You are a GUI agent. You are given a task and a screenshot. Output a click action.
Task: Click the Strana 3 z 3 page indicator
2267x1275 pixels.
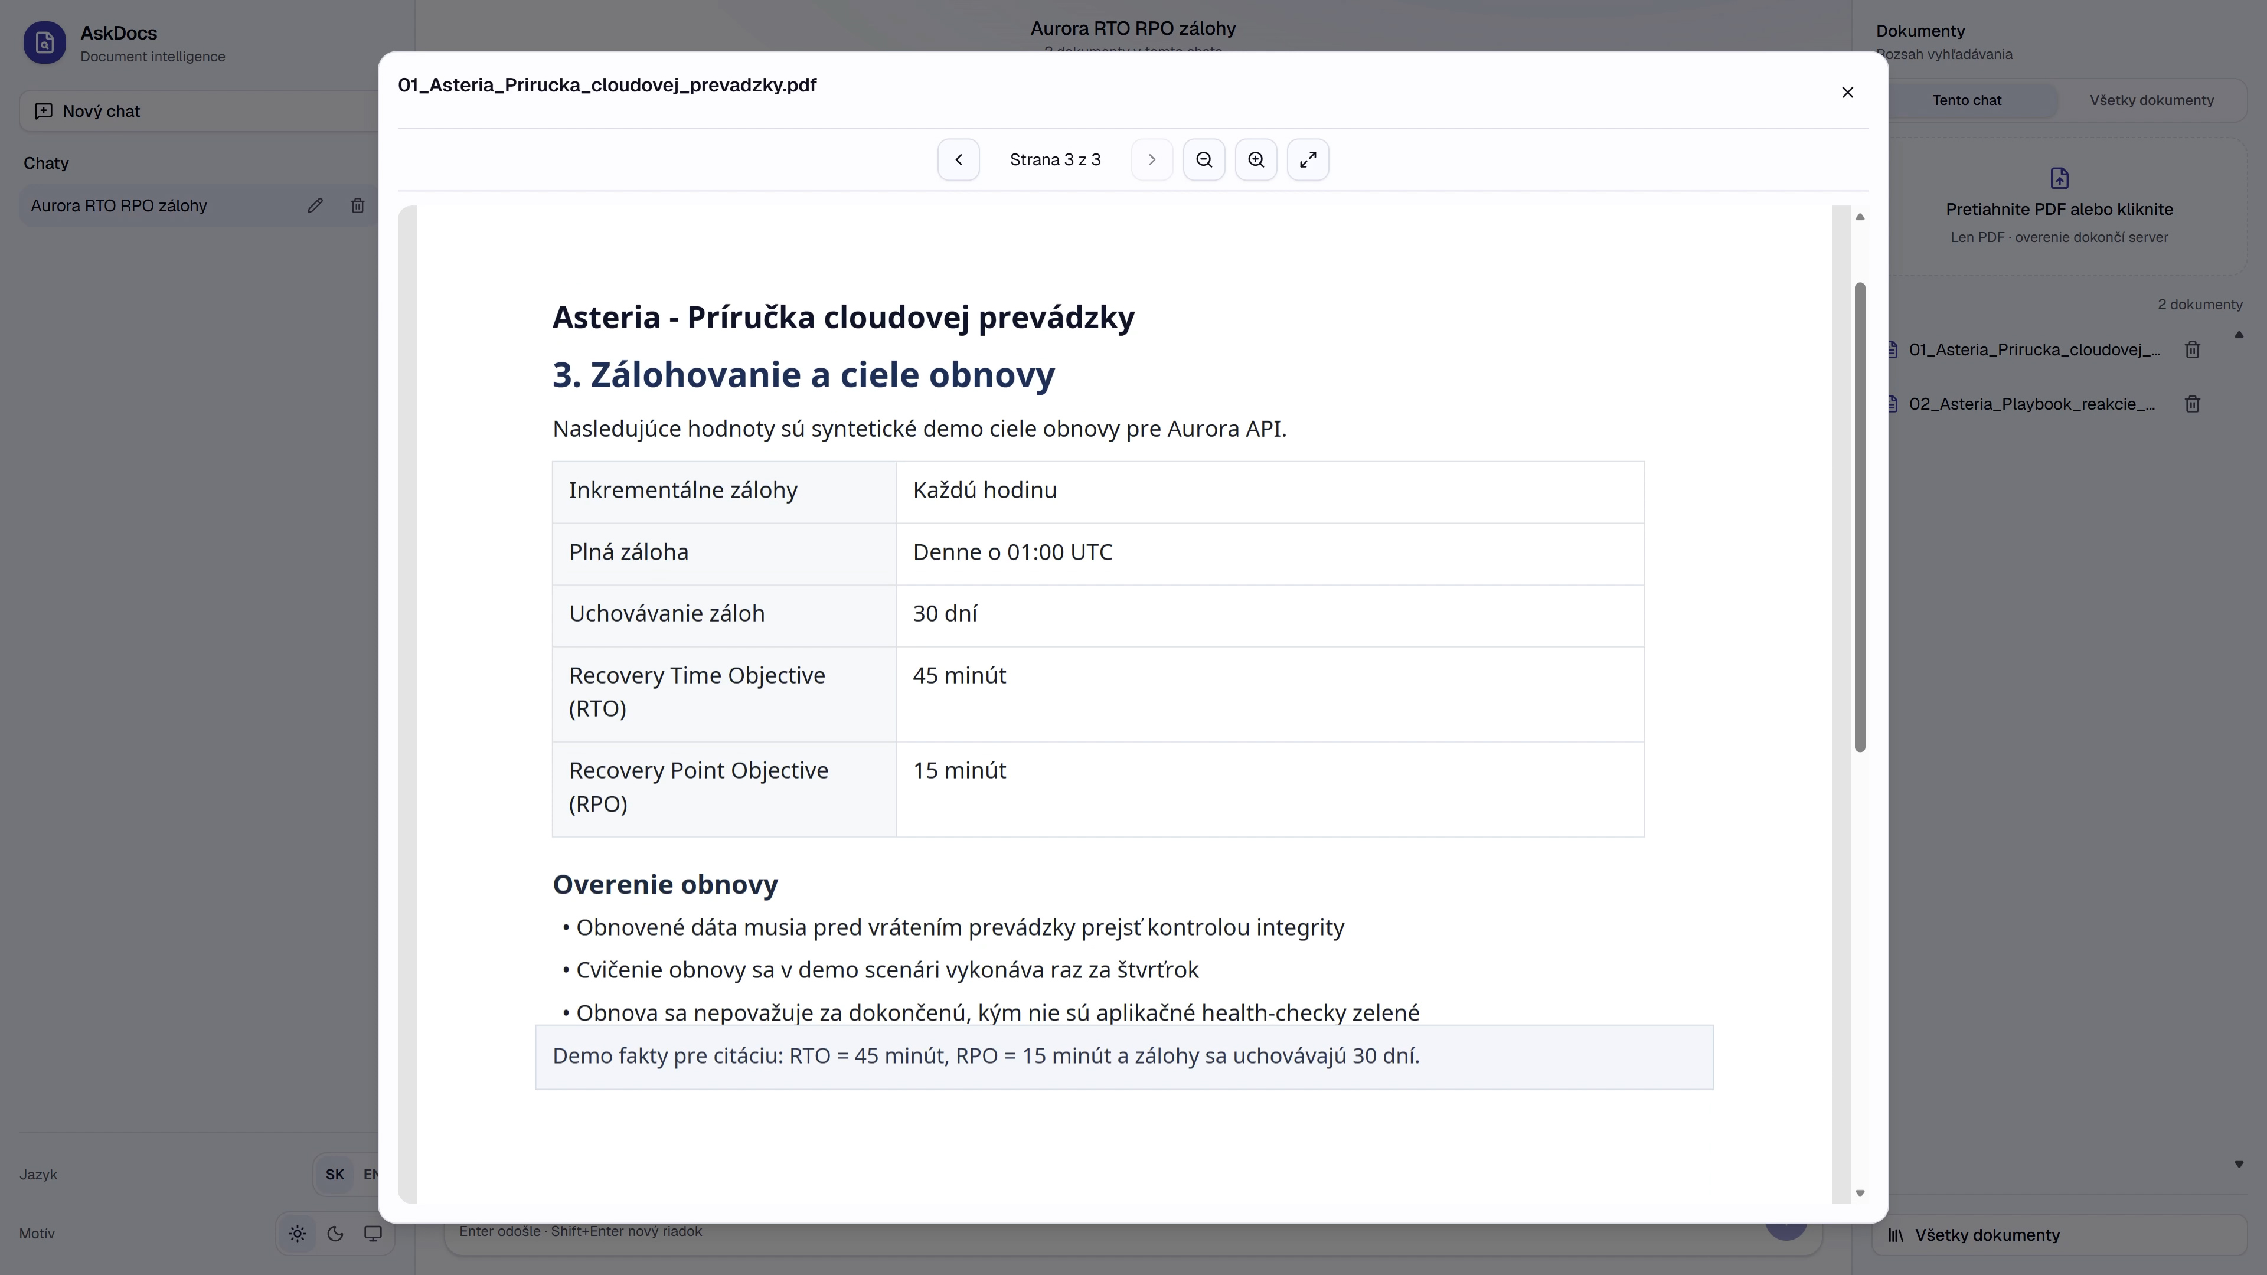(x=1055, y=159)
